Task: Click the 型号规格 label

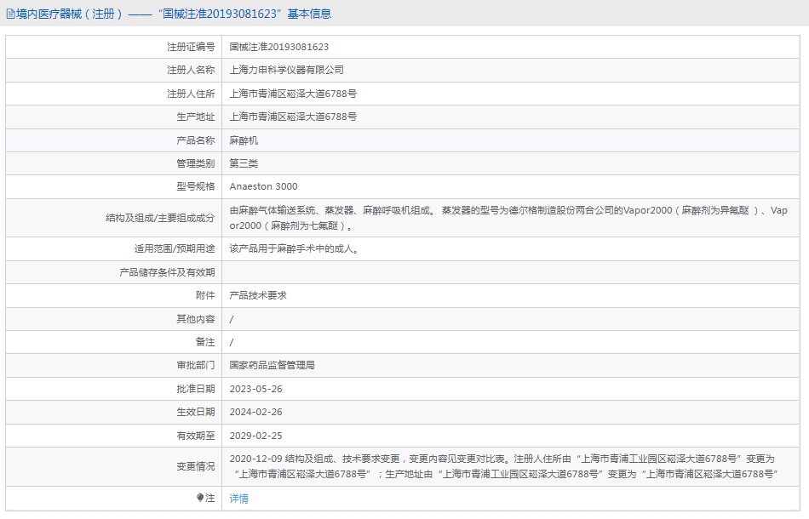Action: [x=196, y=186]
